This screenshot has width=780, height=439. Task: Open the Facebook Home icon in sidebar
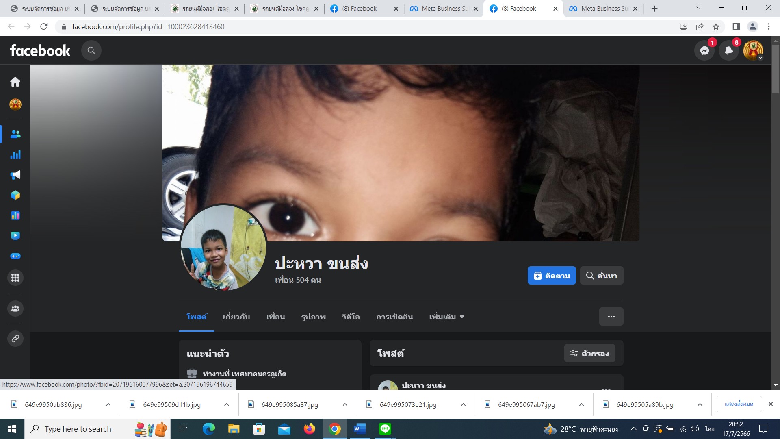15,82
